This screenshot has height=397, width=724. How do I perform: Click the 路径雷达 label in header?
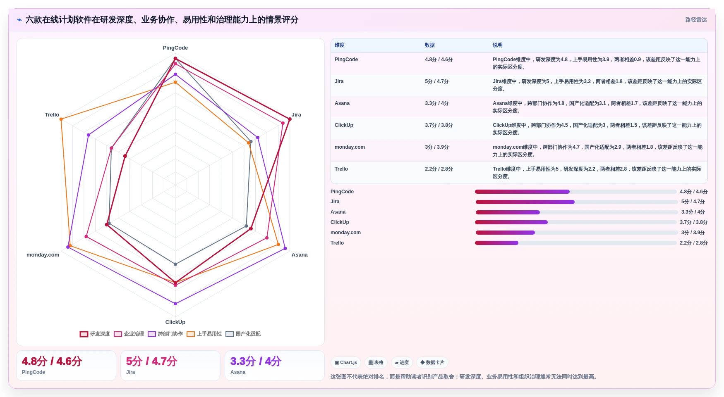coord(696,20)
